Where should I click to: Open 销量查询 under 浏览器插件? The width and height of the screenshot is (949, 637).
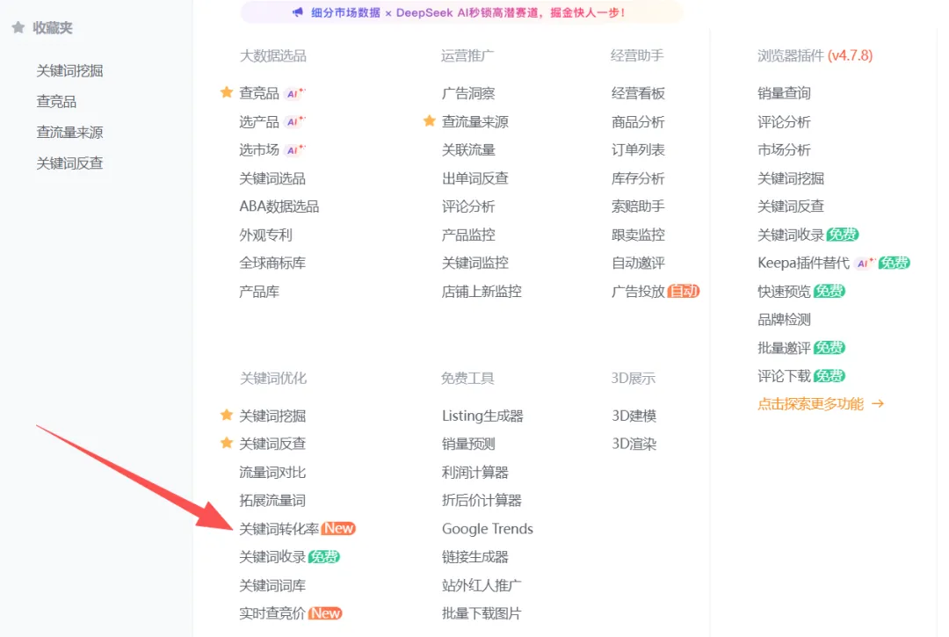click(x=784, y=93)
